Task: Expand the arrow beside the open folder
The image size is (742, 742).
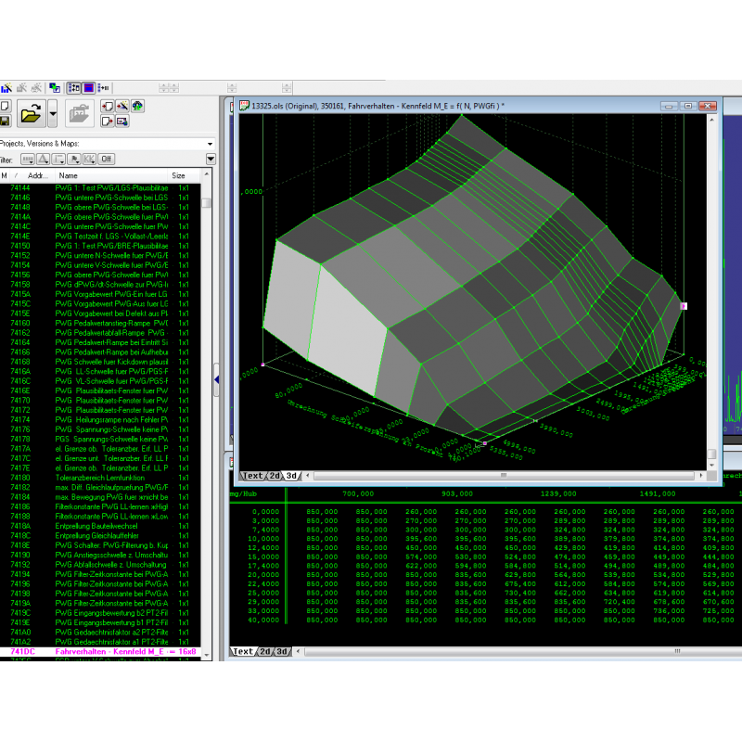Action: pyautogui.click(x=52, y=114)
